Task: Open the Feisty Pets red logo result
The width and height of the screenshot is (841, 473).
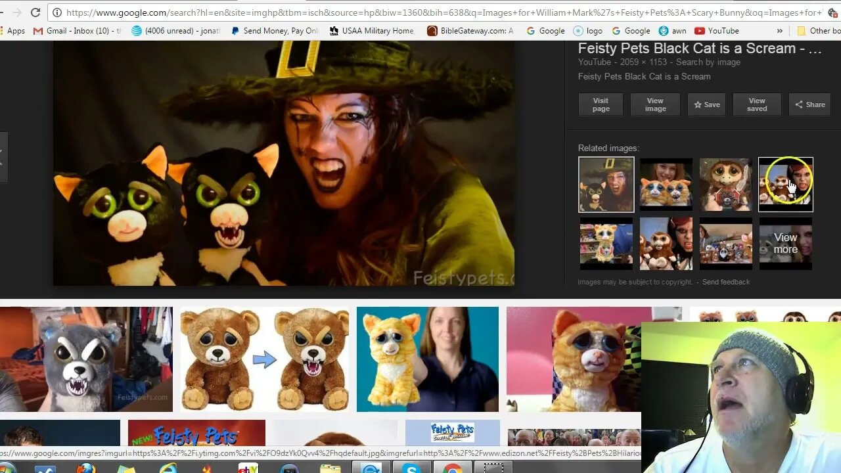Action: point(196,433)
